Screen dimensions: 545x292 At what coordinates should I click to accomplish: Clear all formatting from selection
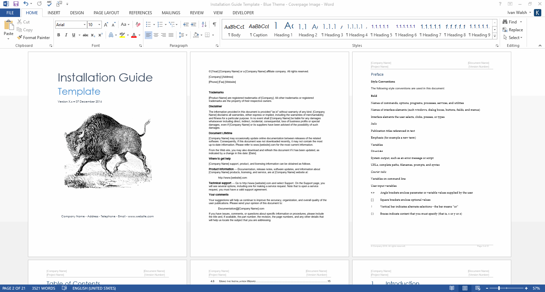pyautogui.click(x=138, y=24)
